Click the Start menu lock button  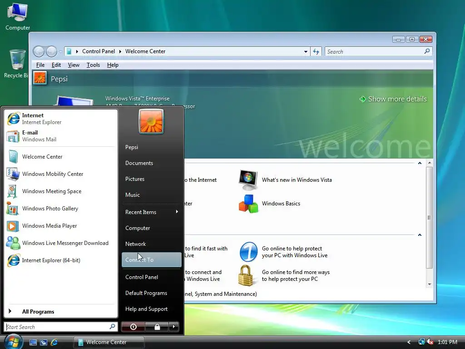(157, 327)
